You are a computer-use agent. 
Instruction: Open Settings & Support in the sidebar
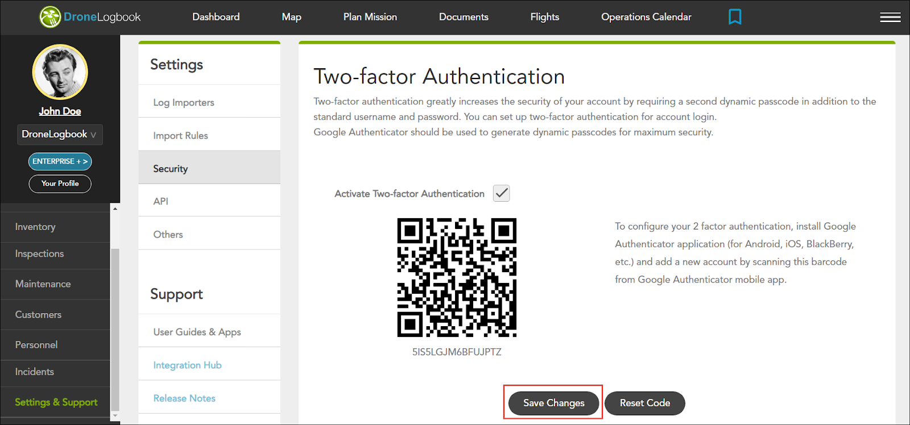(x=55, y=402)
